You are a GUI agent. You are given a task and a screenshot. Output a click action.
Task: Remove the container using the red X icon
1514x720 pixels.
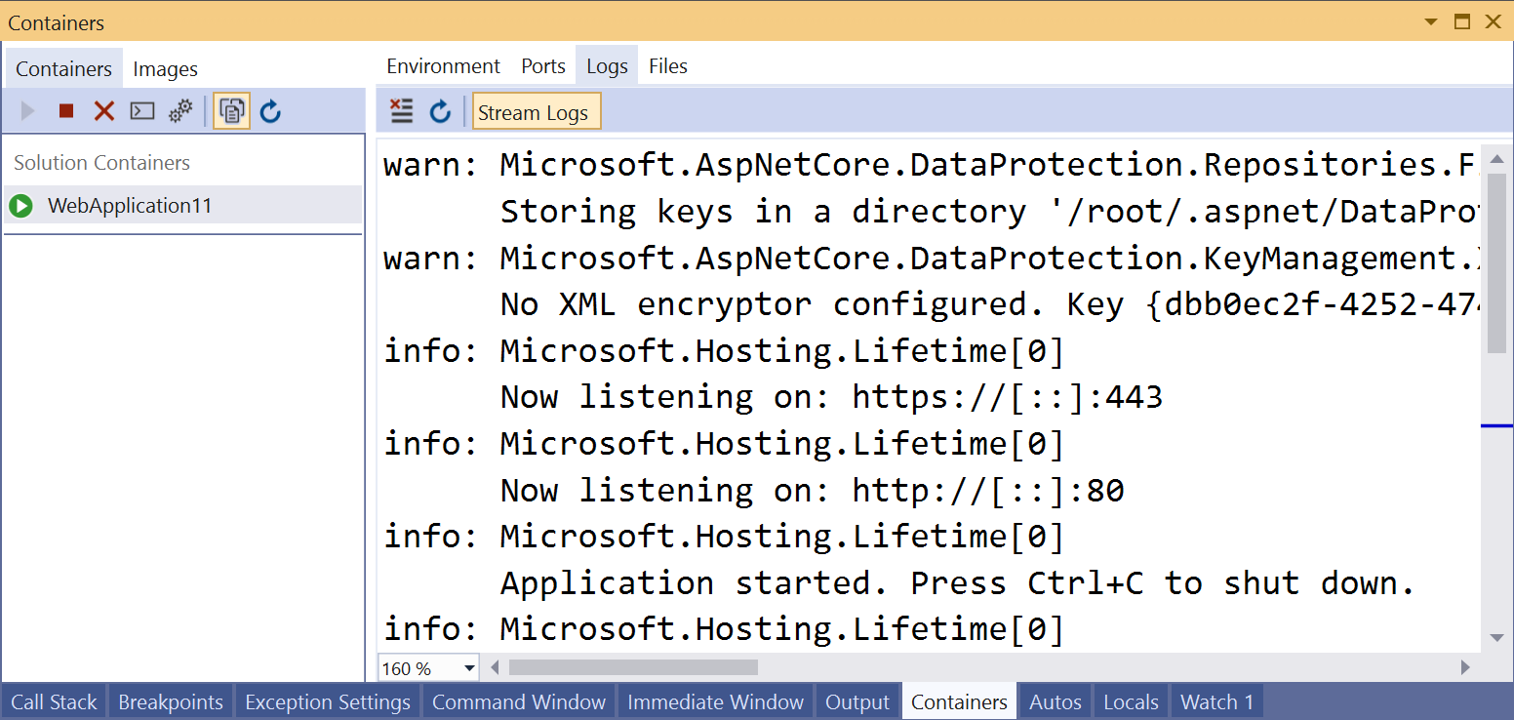103,110
